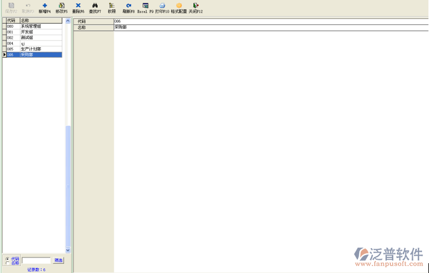Click the 筛选 (Filter) button
Image resolution: width=429 pixels, height=273 pixels.
[58, 261]
